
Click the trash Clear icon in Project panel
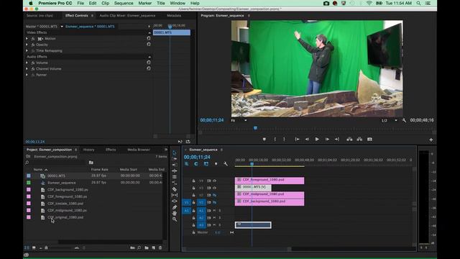[160, 247]
